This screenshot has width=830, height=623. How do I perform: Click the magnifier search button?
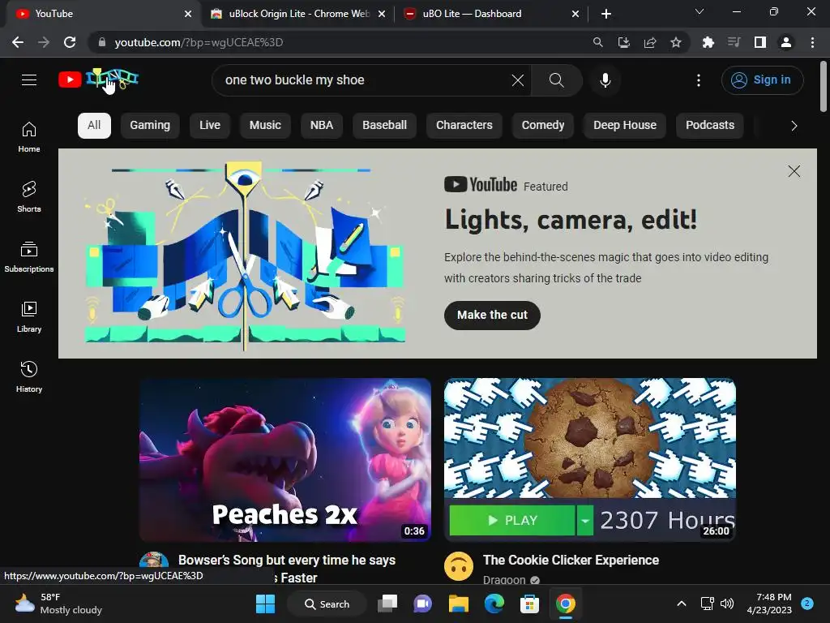(x=556, y=80)
